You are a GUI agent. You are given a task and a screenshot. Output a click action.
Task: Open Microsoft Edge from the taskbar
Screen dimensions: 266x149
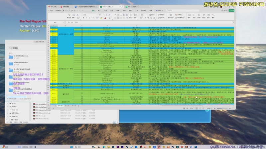[x=104, y=147]
